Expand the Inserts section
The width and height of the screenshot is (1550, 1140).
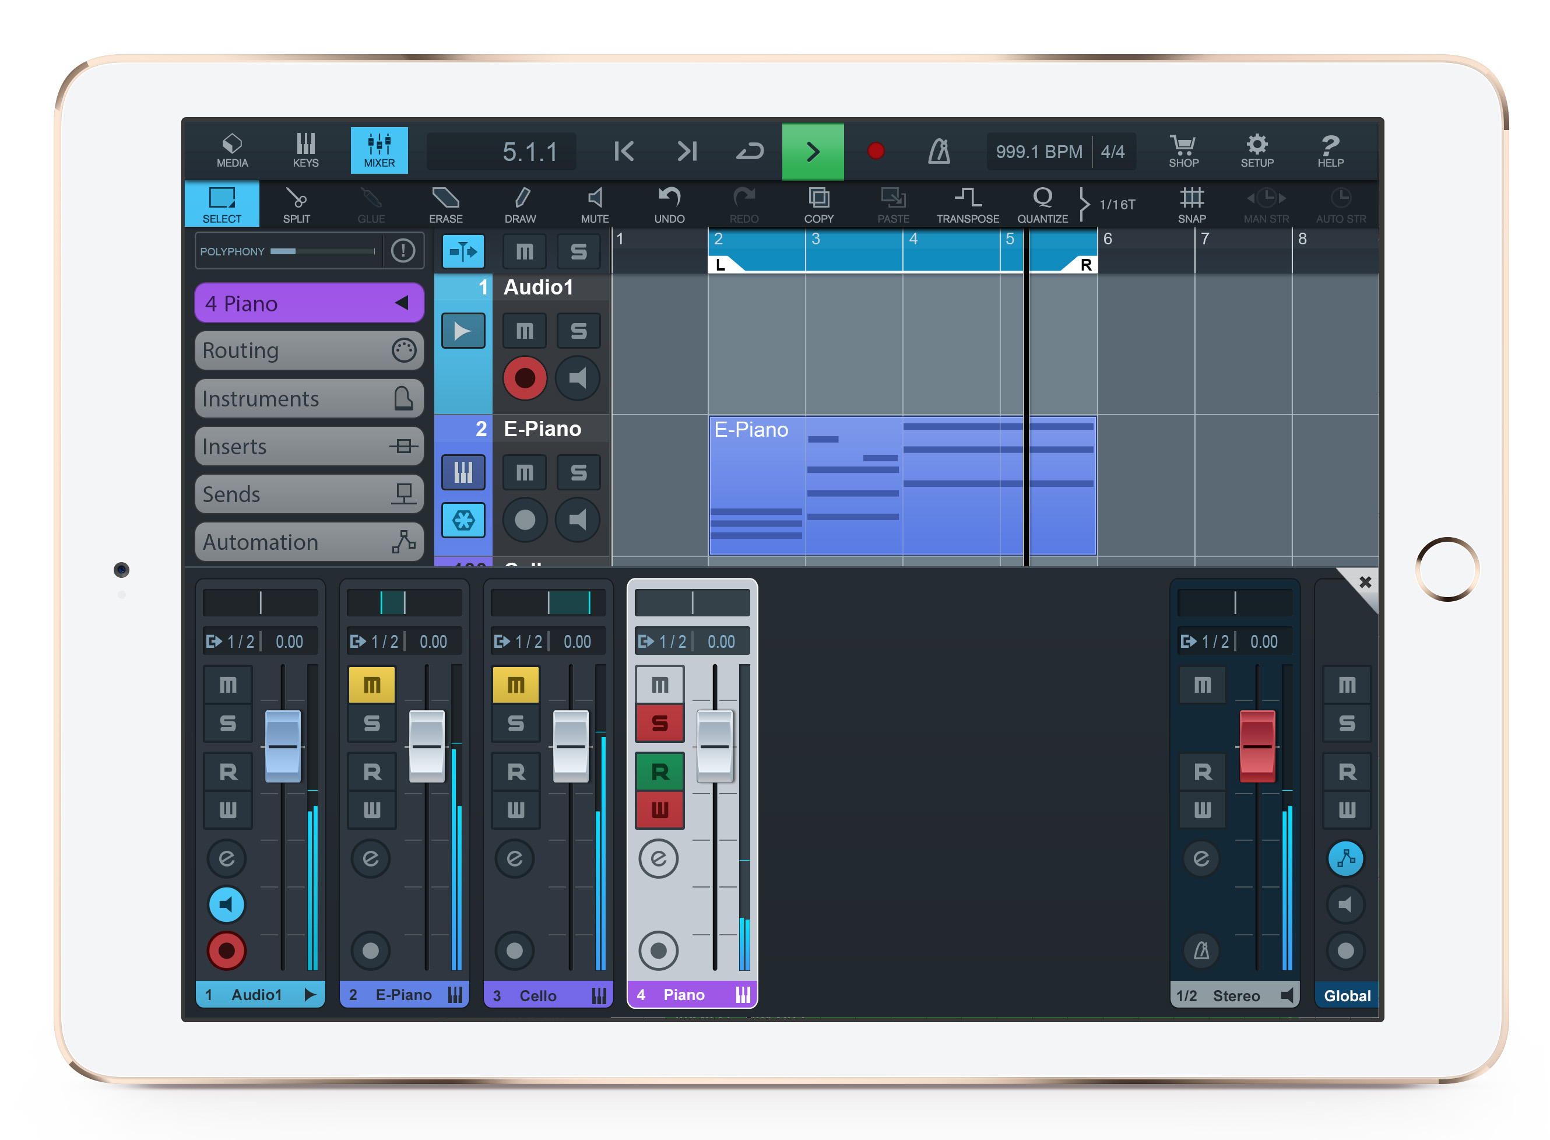point(309,447)
